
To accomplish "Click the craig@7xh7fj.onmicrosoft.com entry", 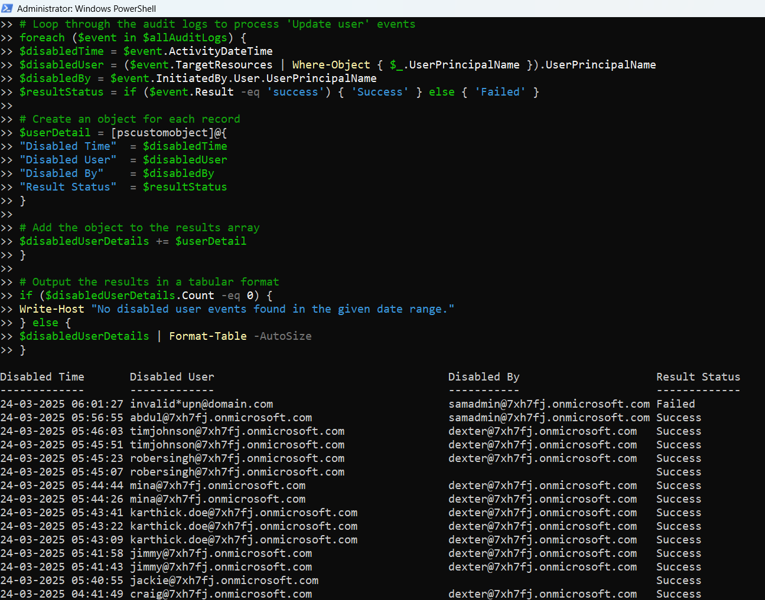I will 221,594.
